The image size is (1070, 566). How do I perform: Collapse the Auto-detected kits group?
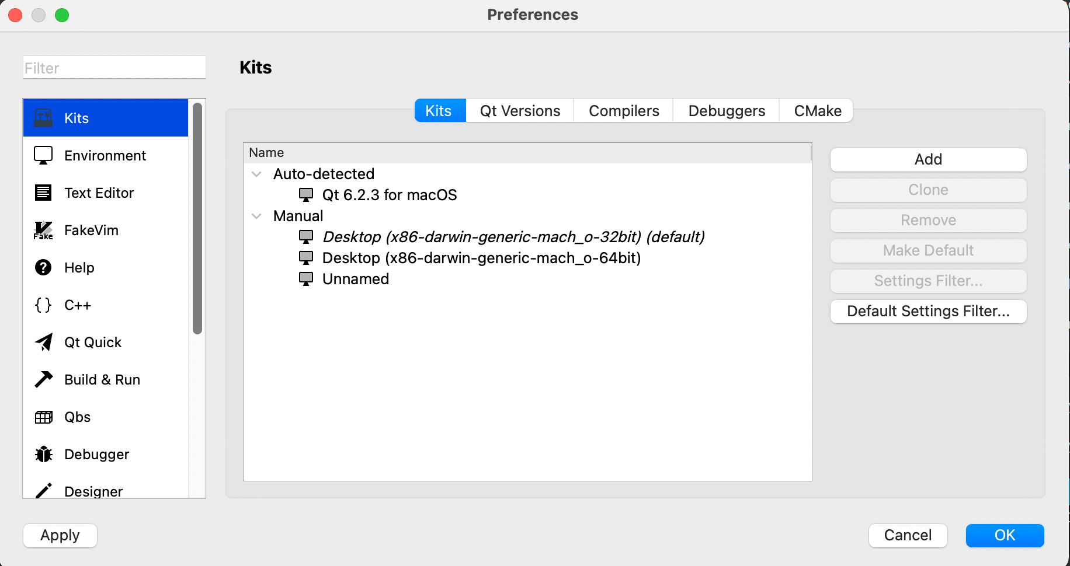coord(256,174)
